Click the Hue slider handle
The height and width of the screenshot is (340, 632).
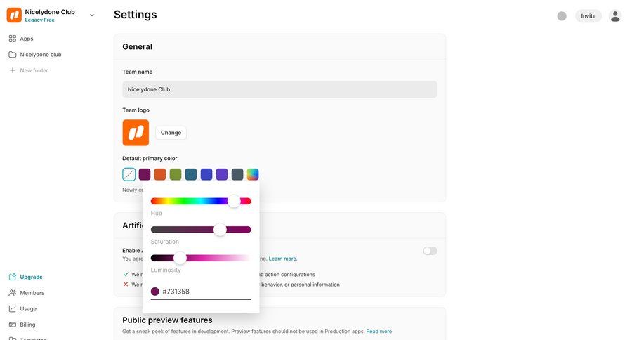[x=234, y=201]
